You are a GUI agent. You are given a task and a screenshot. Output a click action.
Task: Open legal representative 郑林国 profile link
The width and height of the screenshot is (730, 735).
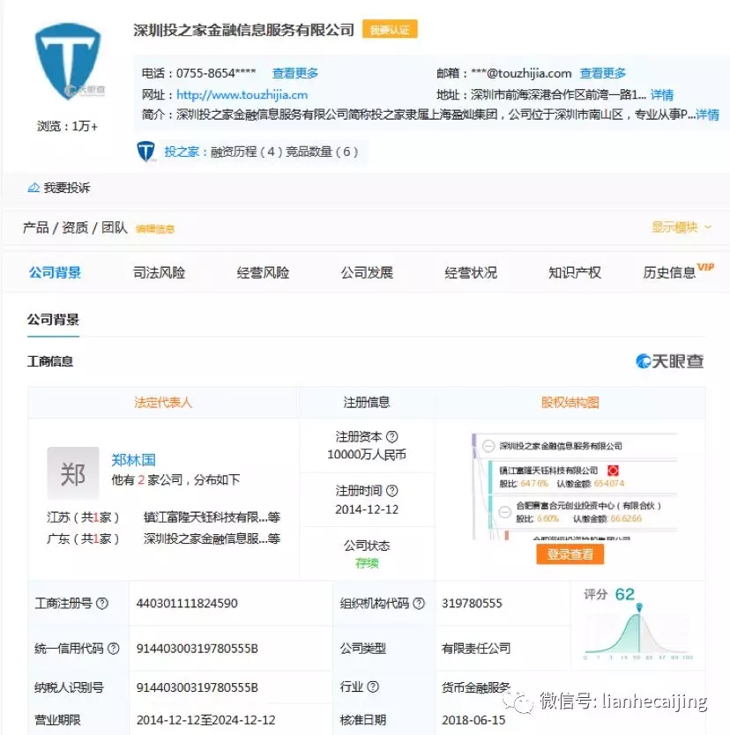(133, 460)
